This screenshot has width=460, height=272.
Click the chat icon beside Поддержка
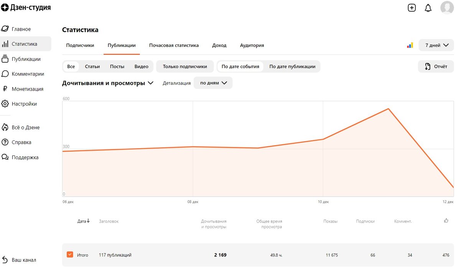tap(5, 157)
